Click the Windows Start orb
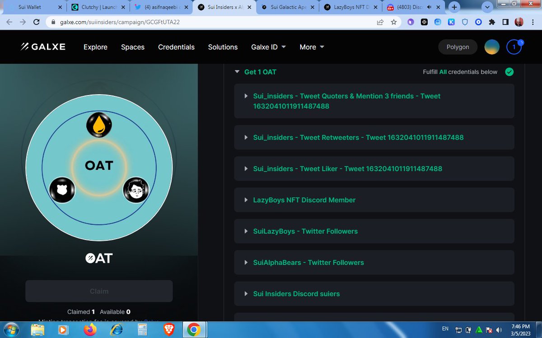This screenshot has height=338, width=542. pos(12,329)
